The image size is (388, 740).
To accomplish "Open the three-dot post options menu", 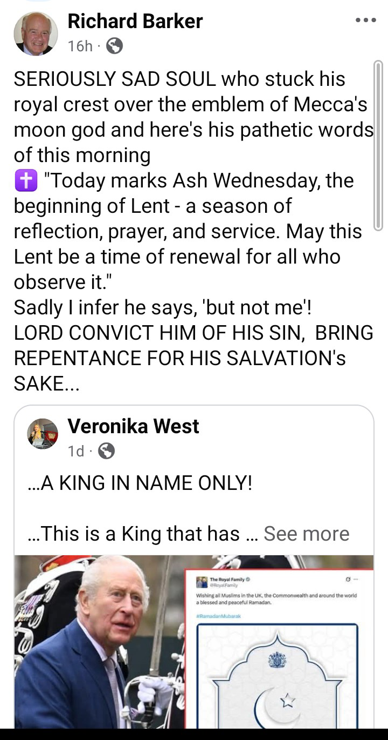I will (x=366, y=21).
